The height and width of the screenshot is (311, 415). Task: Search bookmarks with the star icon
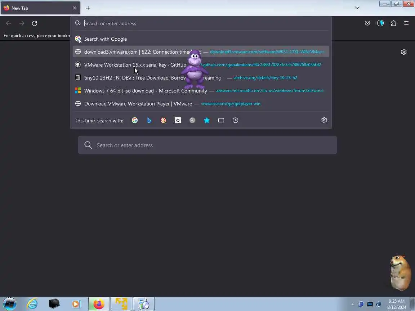click(207, 120)
